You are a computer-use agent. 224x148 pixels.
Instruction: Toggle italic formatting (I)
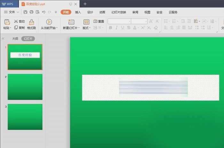pos(116,28)
